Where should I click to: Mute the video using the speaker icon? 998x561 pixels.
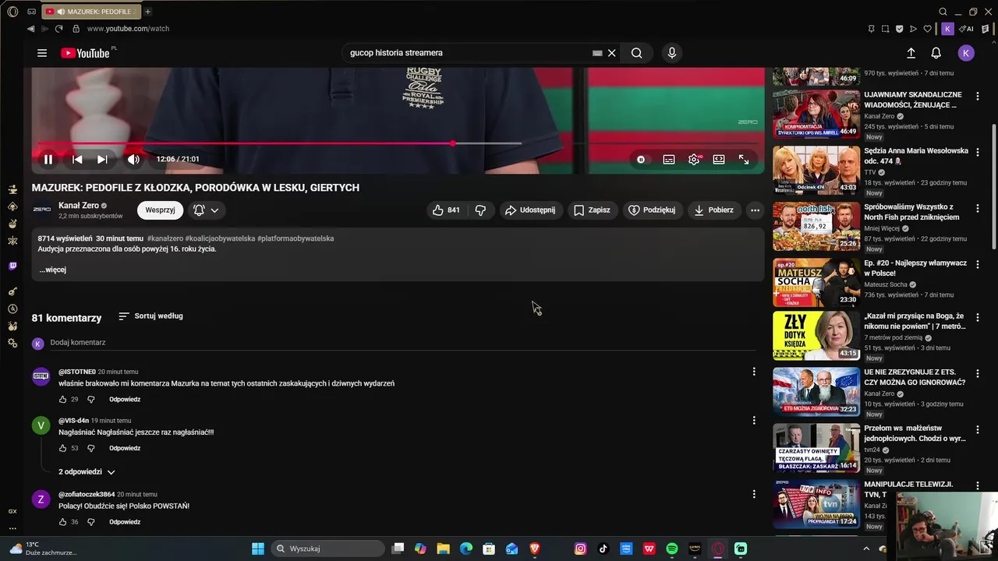133,159
